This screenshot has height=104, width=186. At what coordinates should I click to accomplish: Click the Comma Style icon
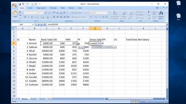[x=99, y=17]
